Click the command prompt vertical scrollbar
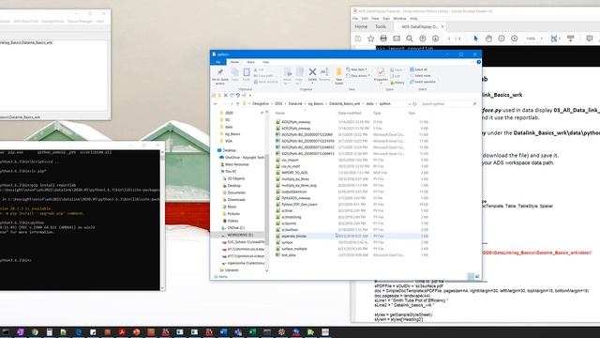Image resolution: width=600 pixels, height=338 pixels. click(x=162, y=220)
